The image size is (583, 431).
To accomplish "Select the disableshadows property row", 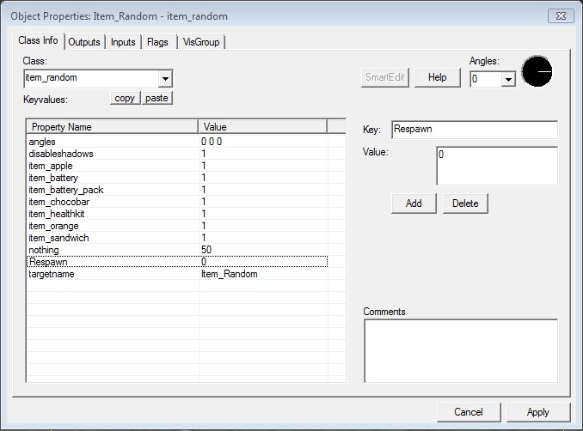I will click(x=177, y=154).
